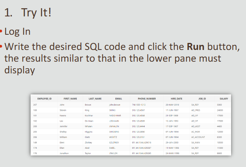Select the LAST_NAME column header
The height and width of the screenshot is (167, 246).
[95, 99]
